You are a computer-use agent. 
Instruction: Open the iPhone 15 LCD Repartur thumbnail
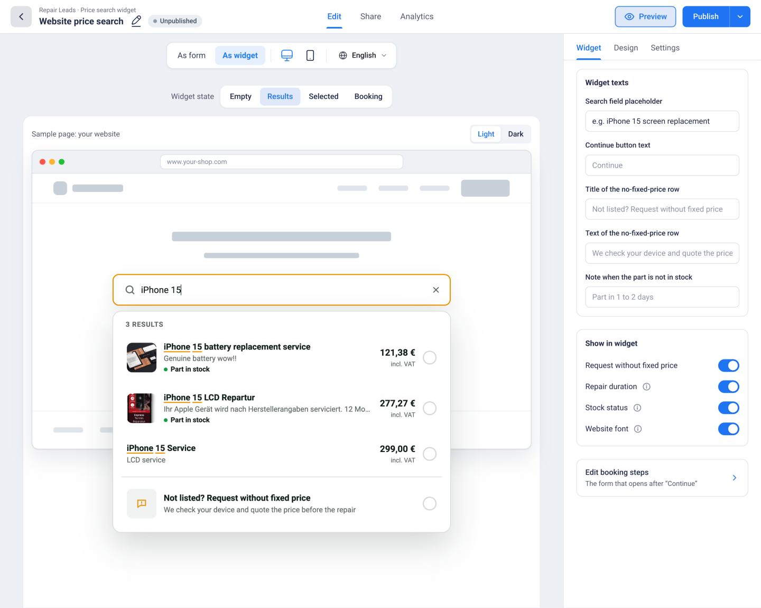(x=142, y=408)
